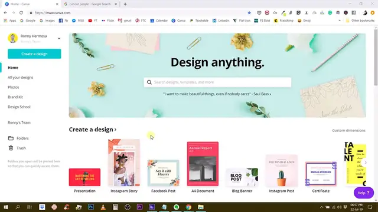This screenshot has height=212, width=378.
Task: Focus the Search designs, templates field
Action: click(217, 82)
